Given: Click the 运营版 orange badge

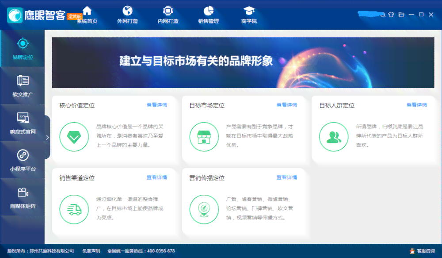Looking at the screenshot, I should point(75,16).
